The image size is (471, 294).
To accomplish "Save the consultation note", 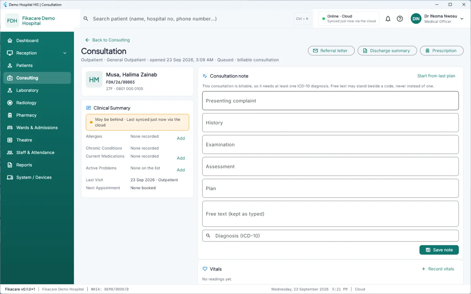I will (x=439, y=250).
